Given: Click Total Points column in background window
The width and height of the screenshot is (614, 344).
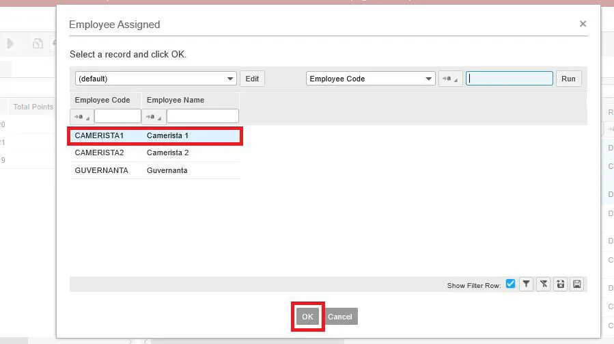Looking at the screenshot, I should [33, 107].
